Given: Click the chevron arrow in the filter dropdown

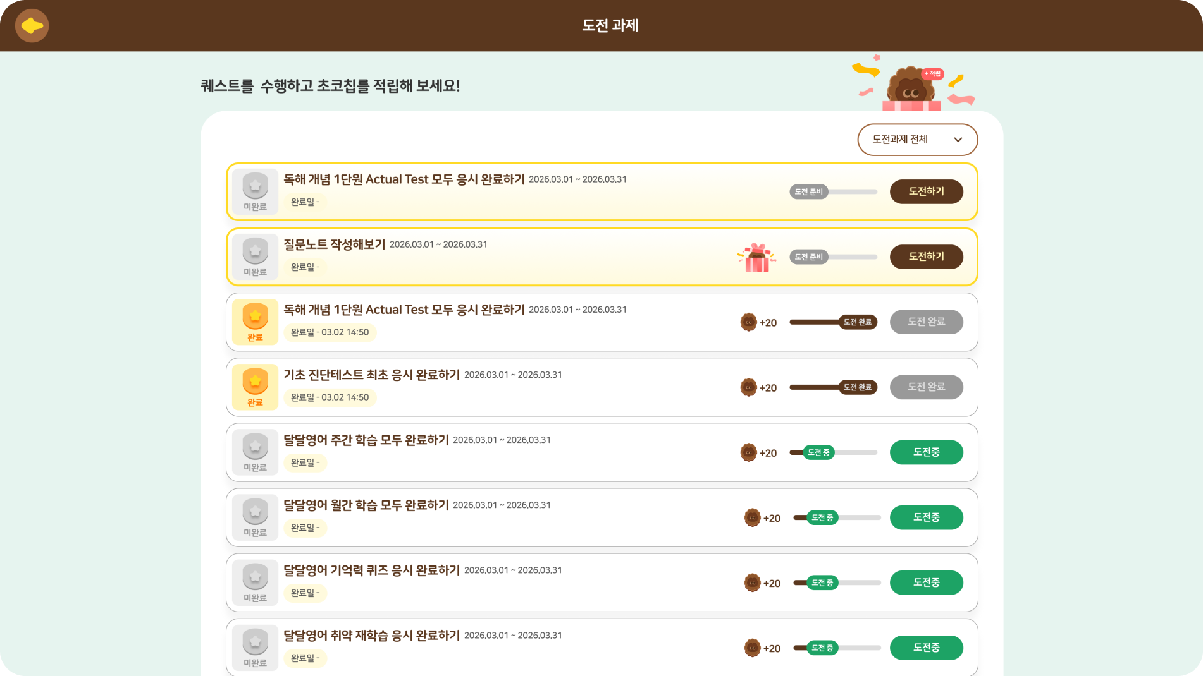Looking at the screenshot, I should pyautogui.click(x=958, y=140).
